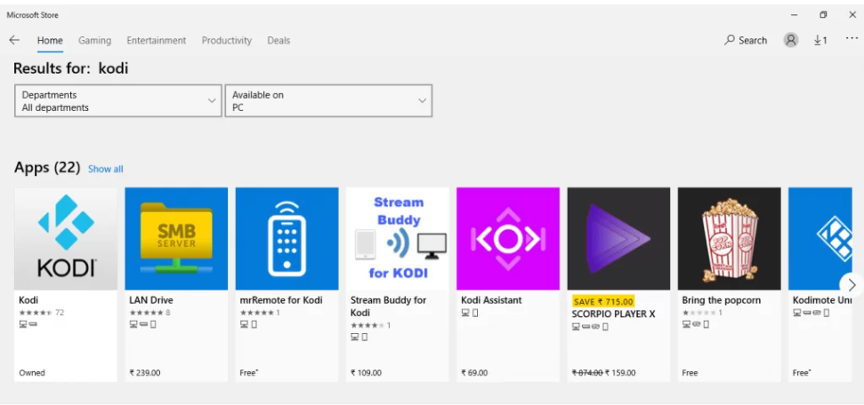The height and width of the screenshot is (405, 864).
Task: Go back with the arrow icon
Action: tap(14, 40)
